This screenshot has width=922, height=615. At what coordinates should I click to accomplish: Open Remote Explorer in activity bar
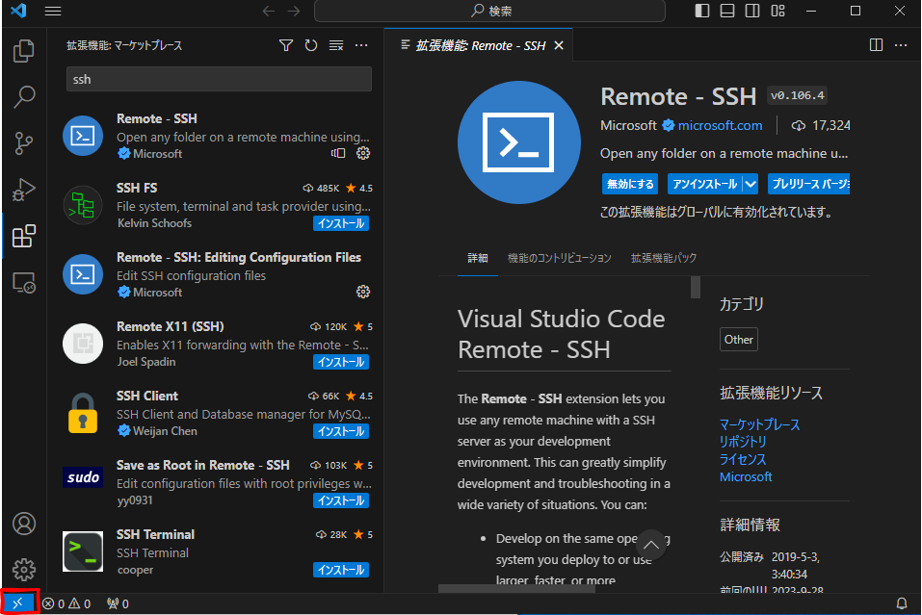pyautogui.click(x=24, y=282)
